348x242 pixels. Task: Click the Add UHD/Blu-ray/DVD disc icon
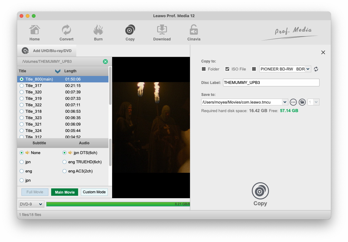(x=25, y=51)
